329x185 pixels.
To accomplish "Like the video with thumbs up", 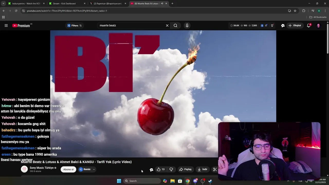I will (x=161, y=169).
